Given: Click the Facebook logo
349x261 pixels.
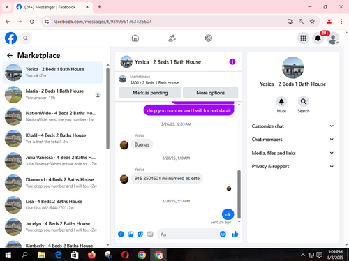Looking at the screenshot, I should [11, 38].
